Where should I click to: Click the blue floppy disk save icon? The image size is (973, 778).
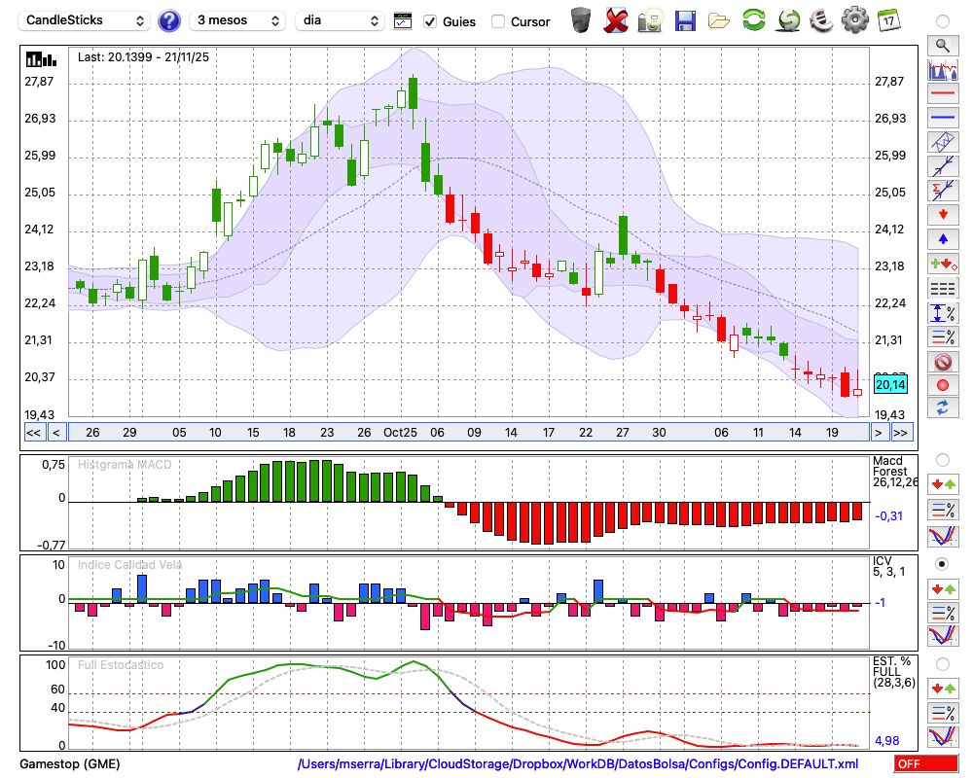click(x=685, y=20)
